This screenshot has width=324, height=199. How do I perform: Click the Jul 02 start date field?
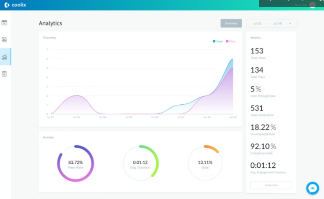(257, 24)
